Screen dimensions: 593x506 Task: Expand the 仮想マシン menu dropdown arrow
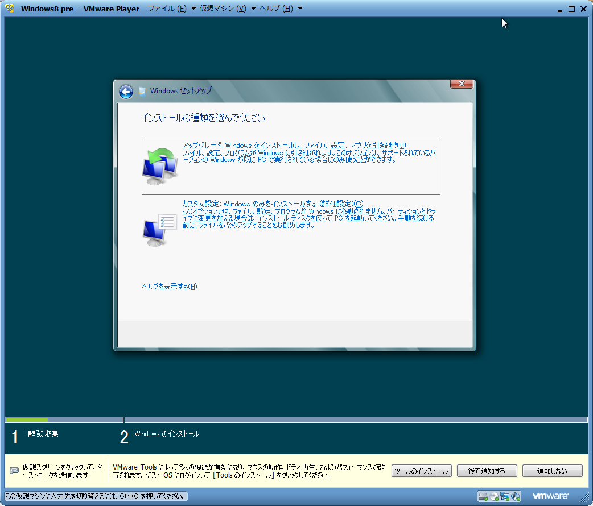coord(253,9)
